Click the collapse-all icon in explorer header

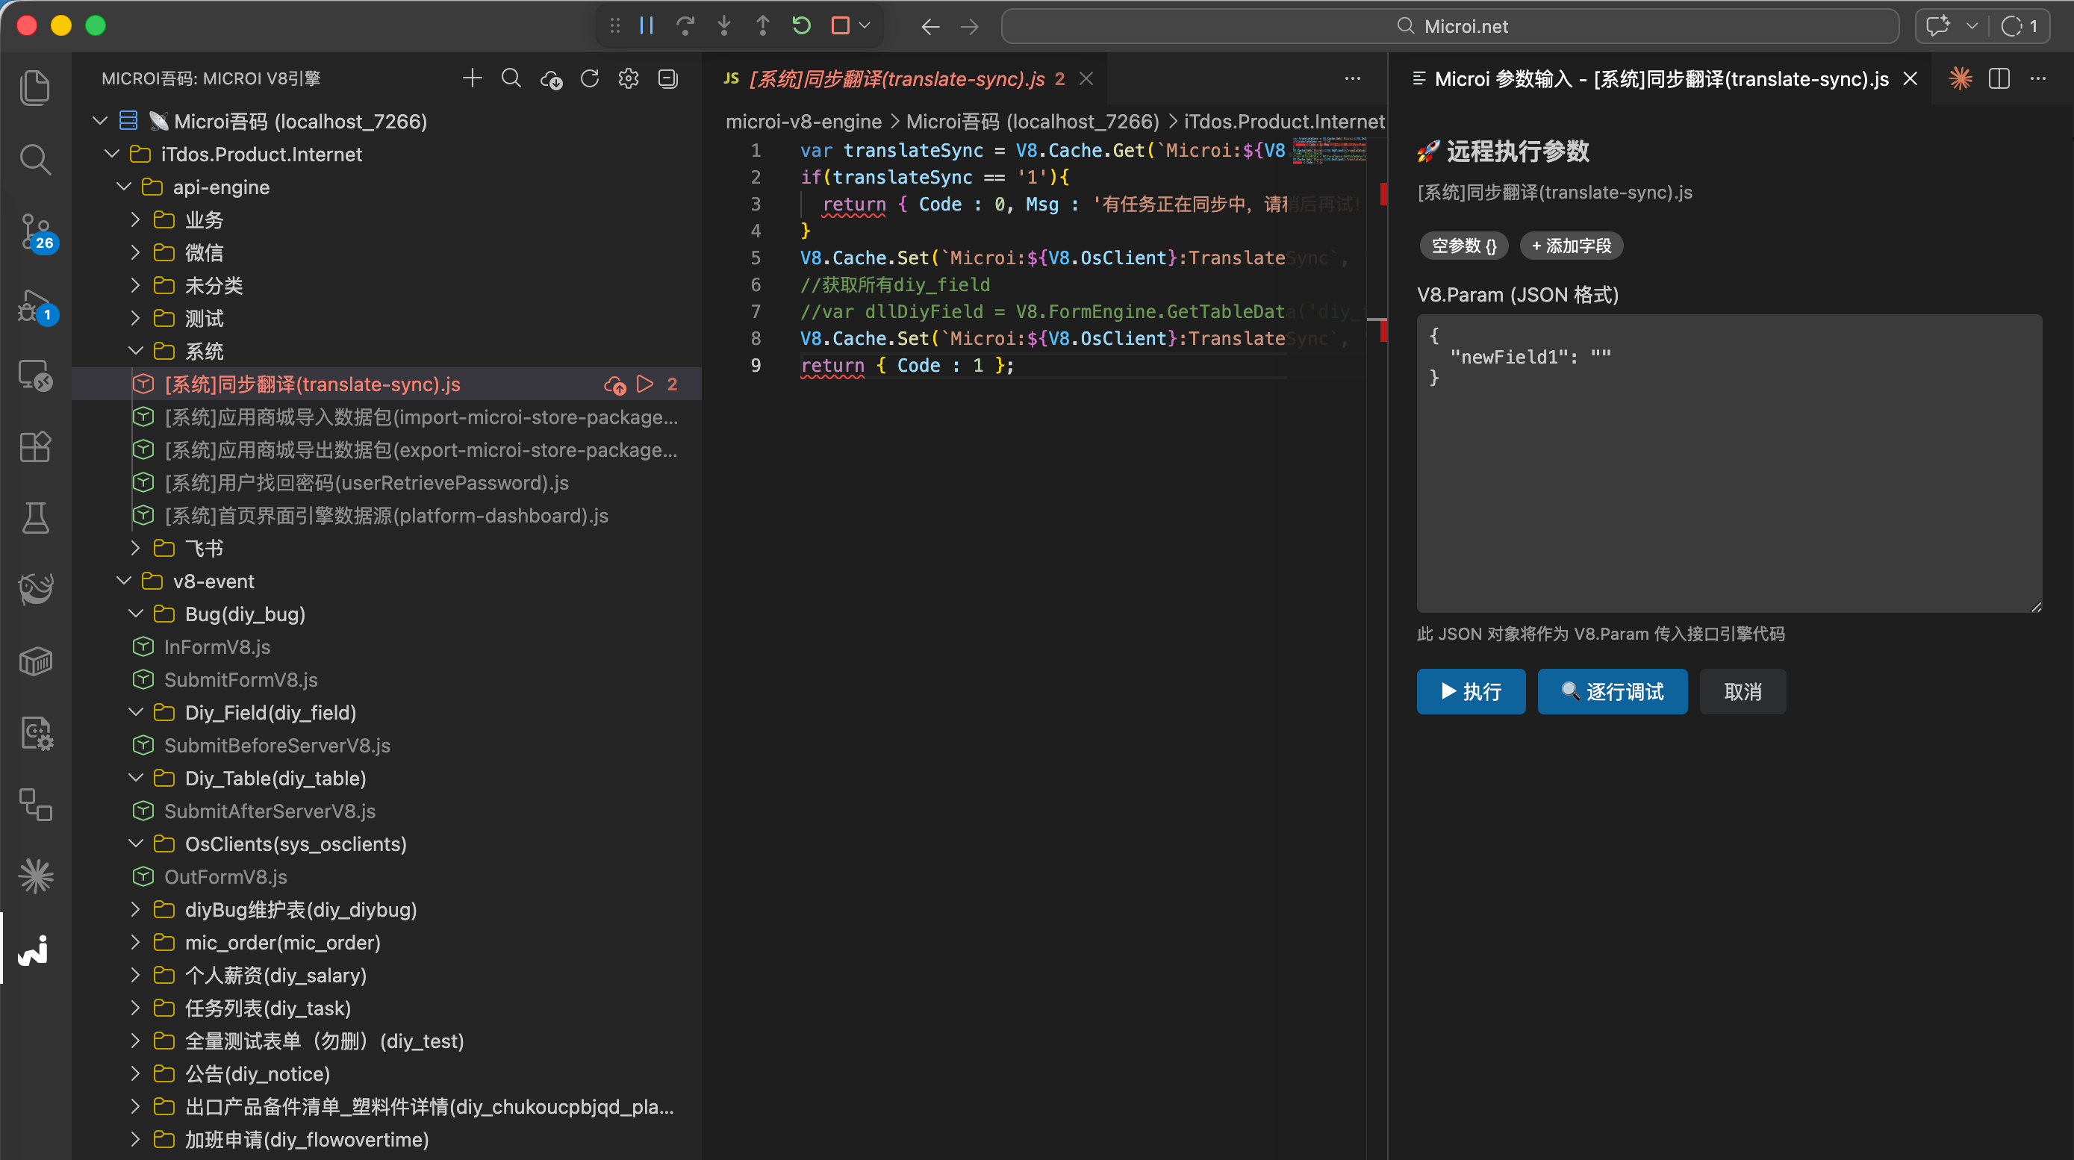click(667, 78)
